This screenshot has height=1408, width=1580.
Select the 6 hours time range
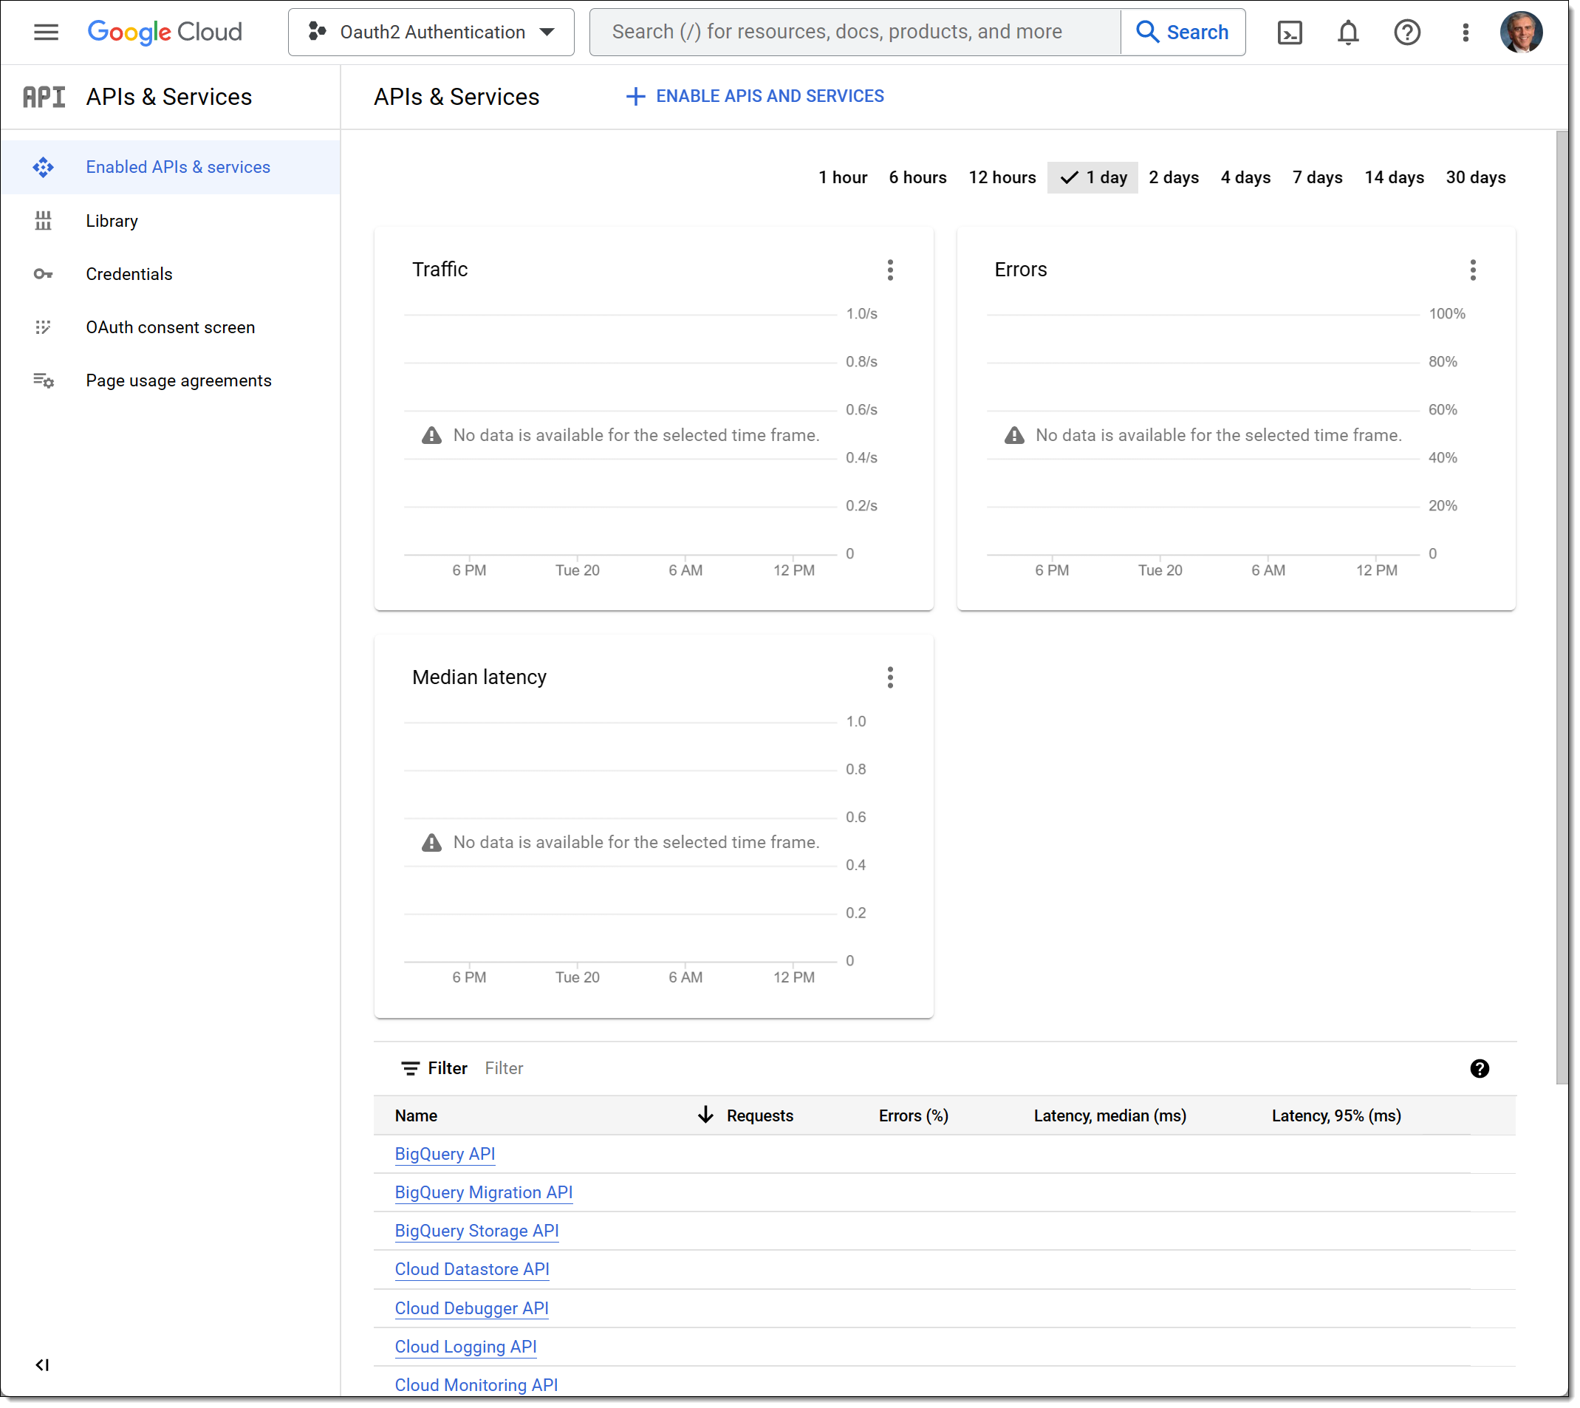click(918, 177)
